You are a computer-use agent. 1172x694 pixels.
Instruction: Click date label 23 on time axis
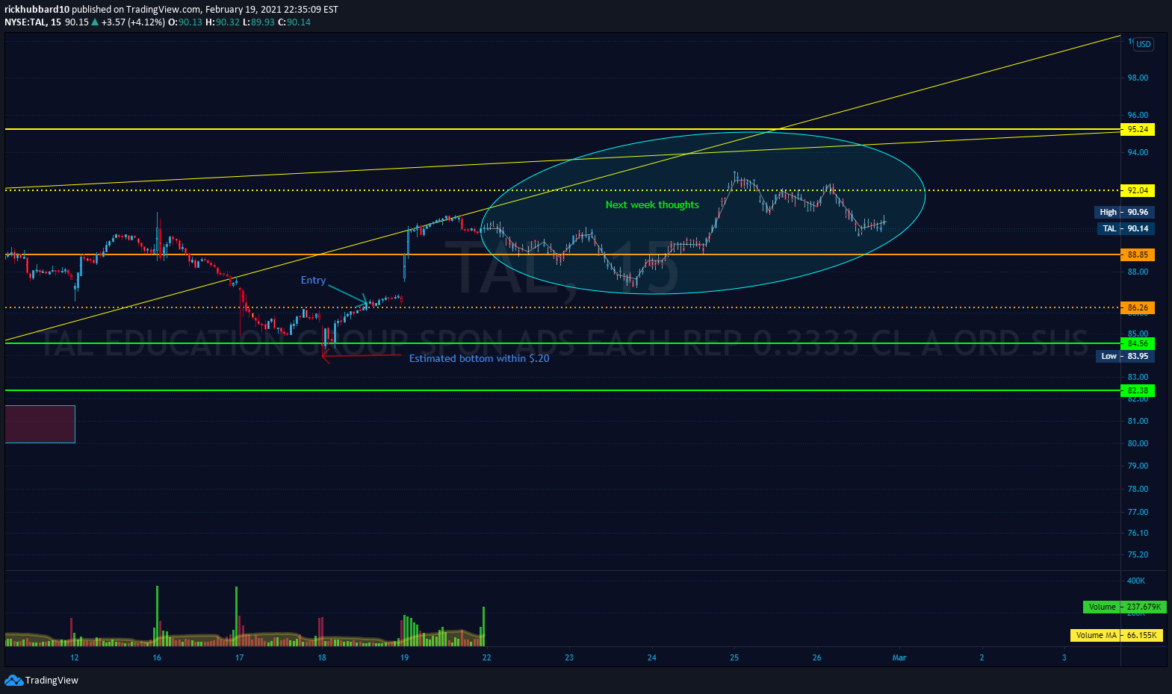click(569, 657)
